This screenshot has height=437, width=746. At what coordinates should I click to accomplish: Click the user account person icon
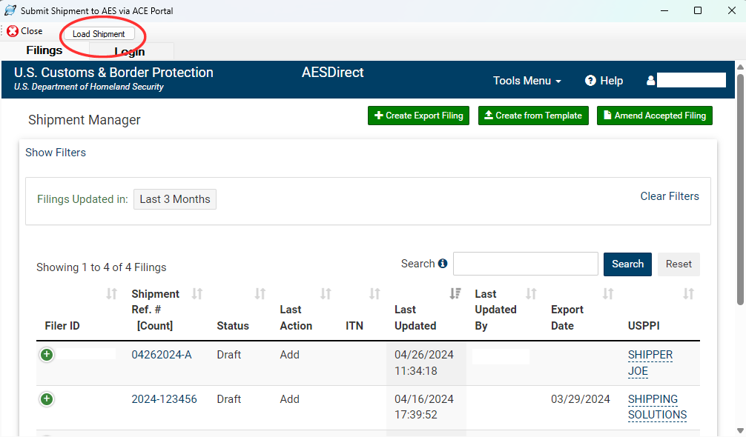click(x=650, y=80)
